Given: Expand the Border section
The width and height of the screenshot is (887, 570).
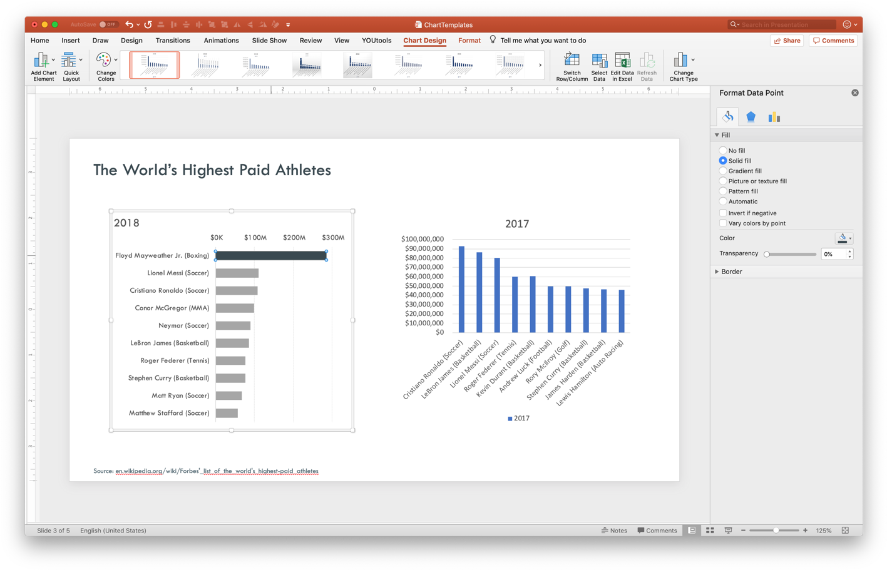Looking at the screenshot, I should point(717,272).
